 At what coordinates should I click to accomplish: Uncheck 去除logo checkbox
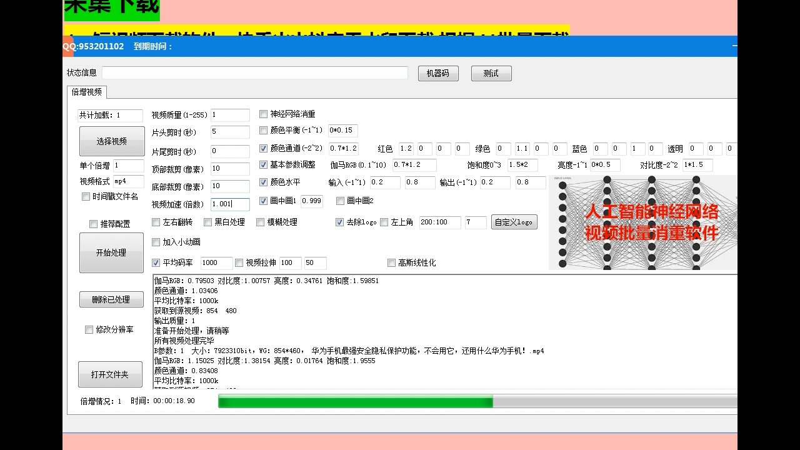[340, 222]
